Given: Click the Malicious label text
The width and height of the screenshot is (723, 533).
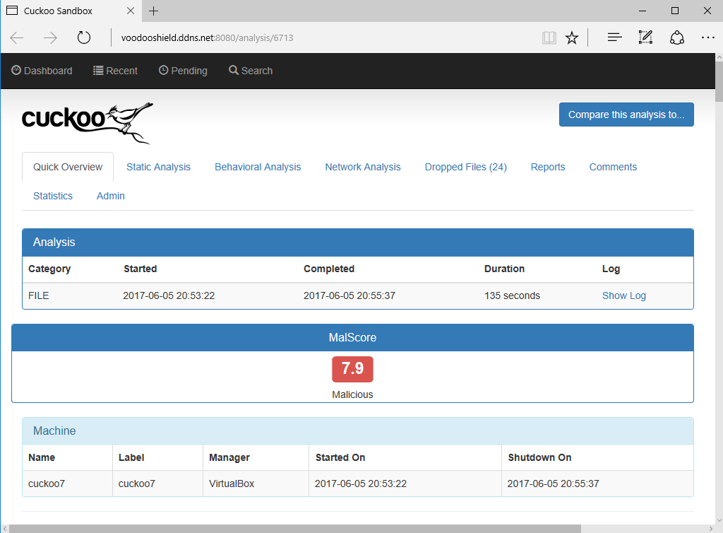Looking at the screenshot, I should 352,394.
